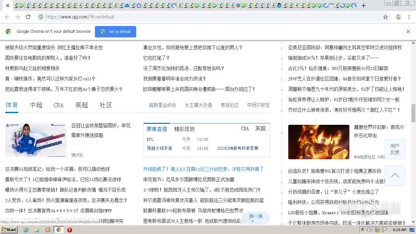This screenshot has height=234, width=416.
Task: Launch Internet Explorer from taskbar
Action: (26, 230)
